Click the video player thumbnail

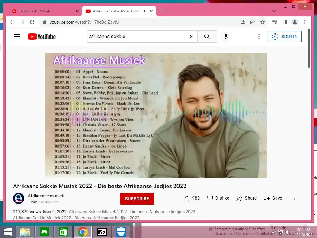(x=156, y=115)
